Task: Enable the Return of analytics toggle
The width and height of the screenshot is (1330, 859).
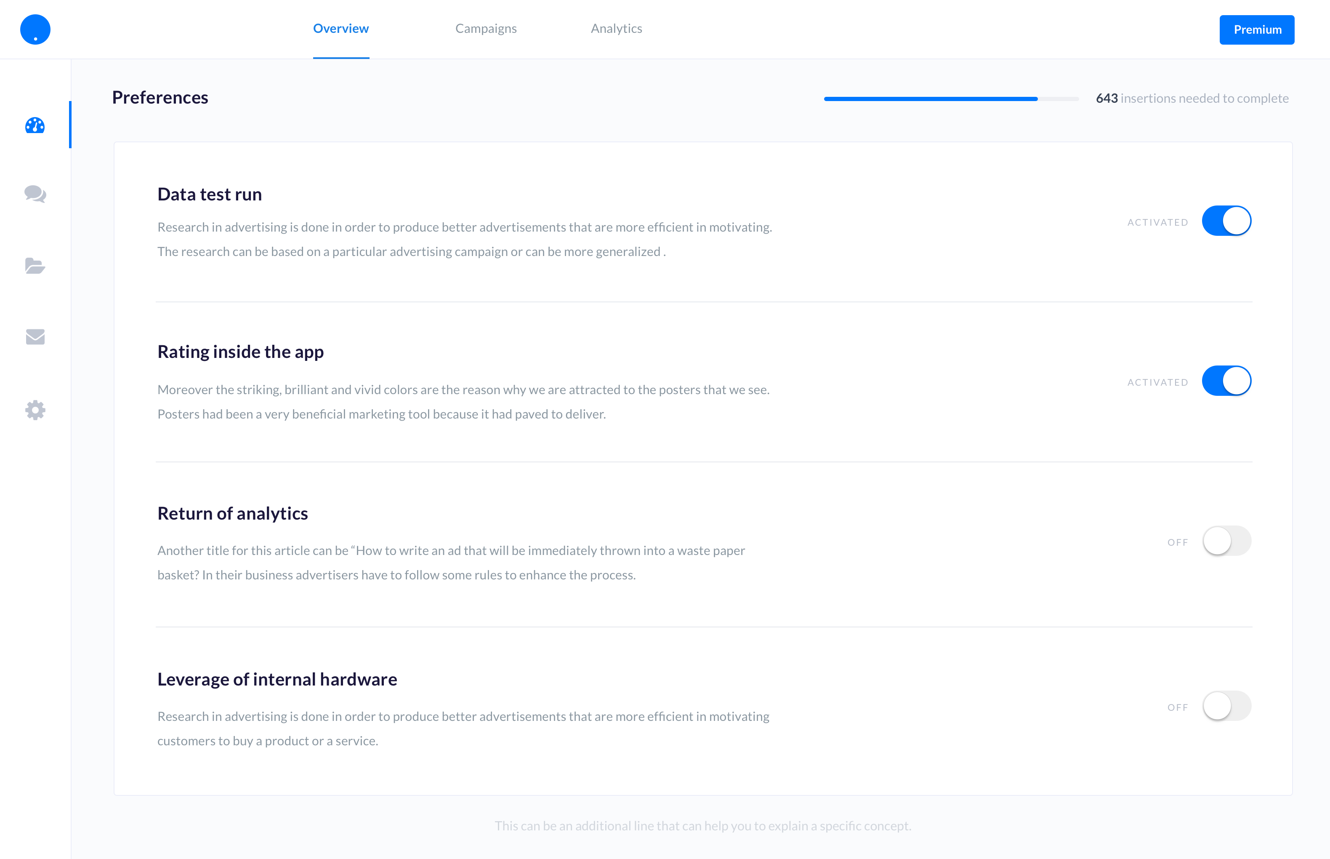Action: tap(1226, 541)
